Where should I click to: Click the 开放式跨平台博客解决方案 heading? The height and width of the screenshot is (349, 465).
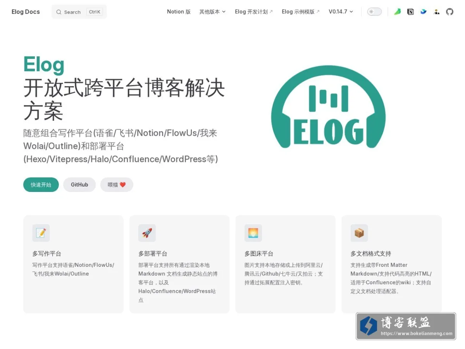(x=124, y=99)
